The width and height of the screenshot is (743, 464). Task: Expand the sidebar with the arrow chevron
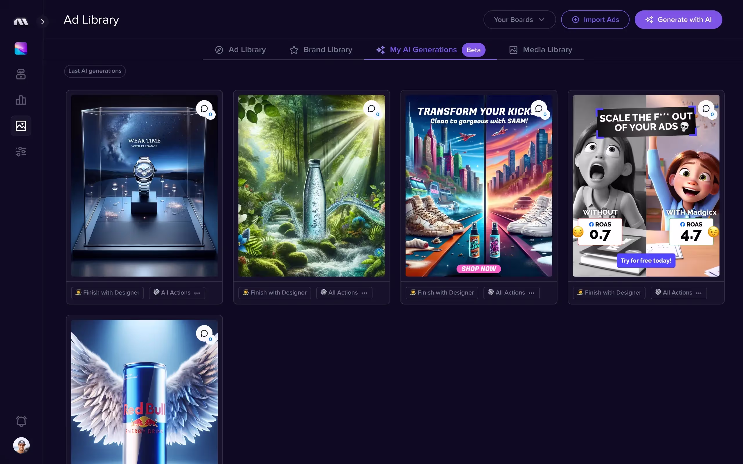43,21
